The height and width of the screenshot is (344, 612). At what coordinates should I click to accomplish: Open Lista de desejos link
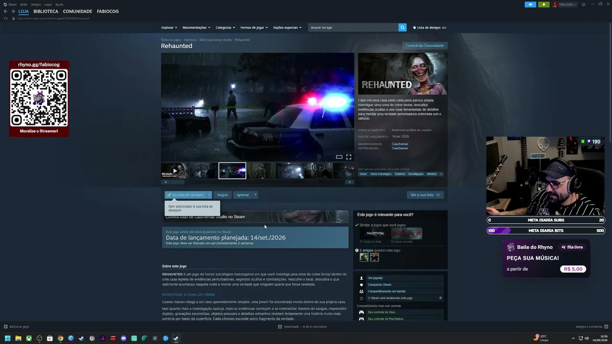429,28
